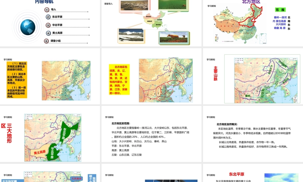This screenshot has width=303, height=182.
Task: Click the 秦岭 label on mountain map
Action: point(248,96)
